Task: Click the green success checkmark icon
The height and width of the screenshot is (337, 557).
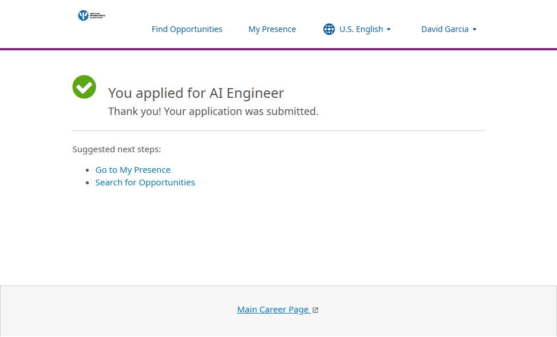Action: [x=84, y=87]
